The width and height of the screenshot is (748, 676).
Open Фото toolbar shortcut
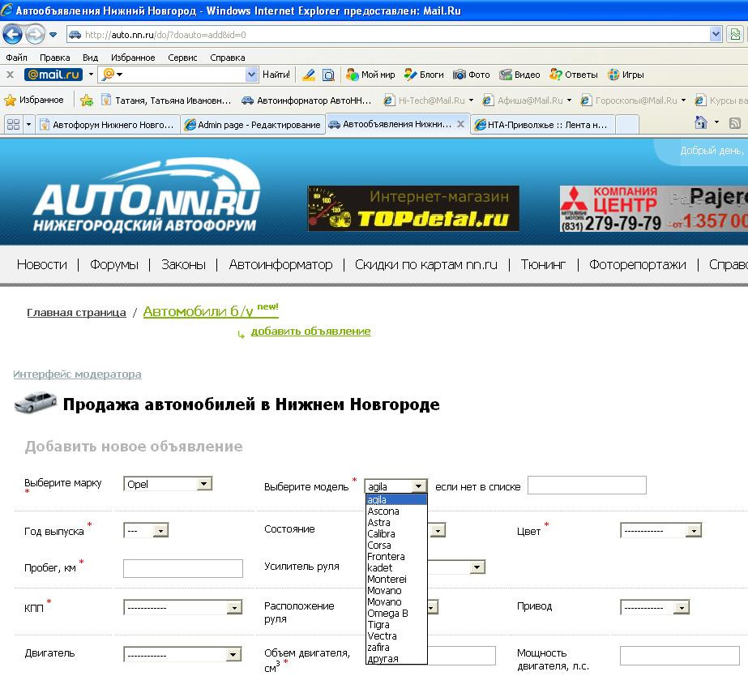(472, 75)
